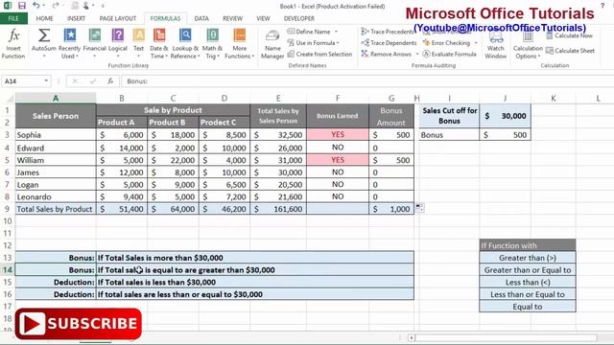The width and height of the screenshot is (614, 345).
Task: Click Error Checking
Action: 446,42
